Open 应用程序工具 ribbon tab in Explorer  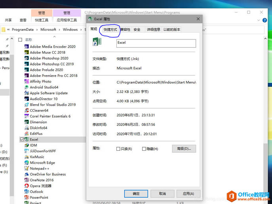pyautogui.click(x=67, y=20)
